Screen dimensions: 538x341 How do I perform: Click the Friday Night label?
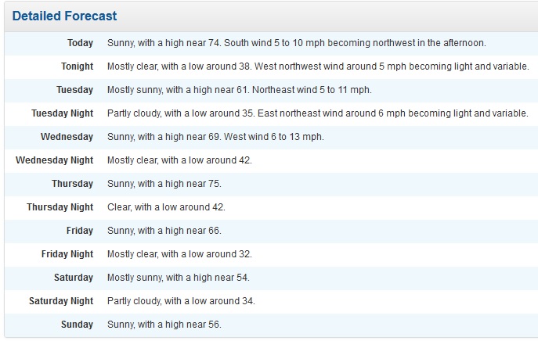coord(67,254)
